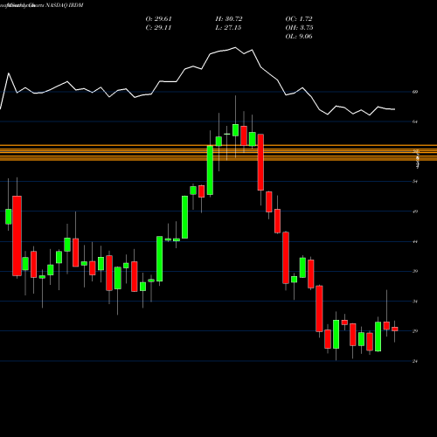Click the 24 price axis label
This screenshot has width=437, height=437.
click(415, 361)
